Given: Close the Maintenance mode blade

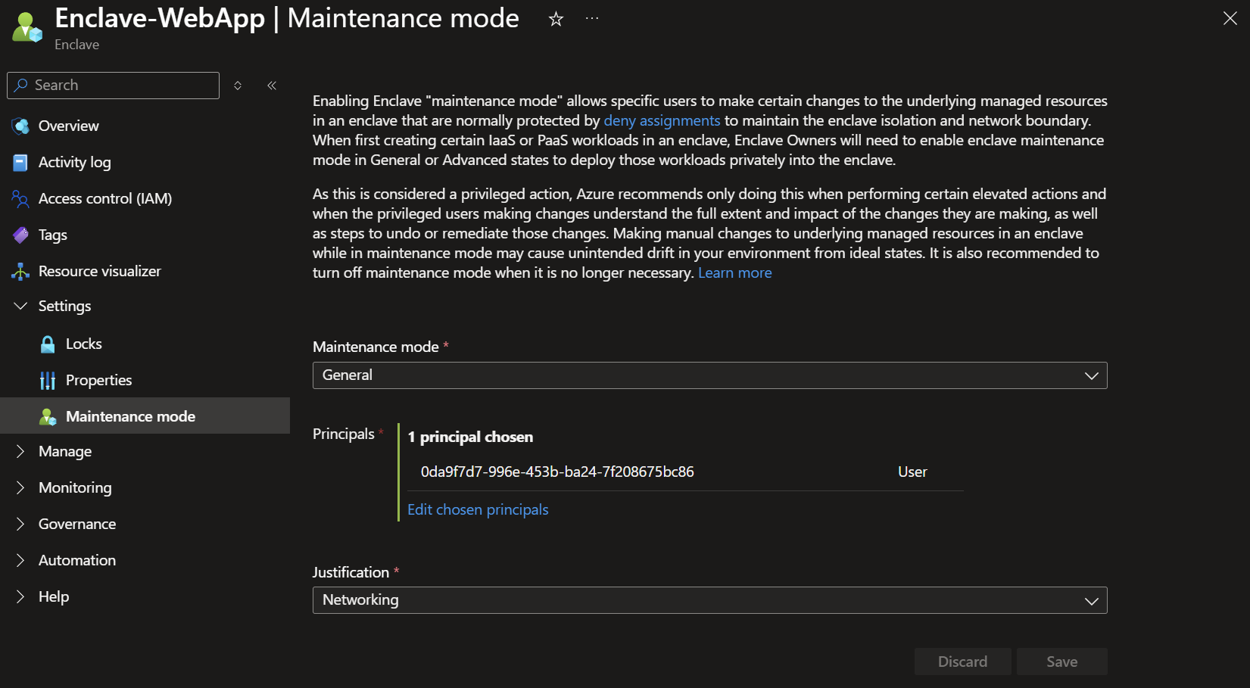Looking at the screenshot, I should (x=1230, y=18).
